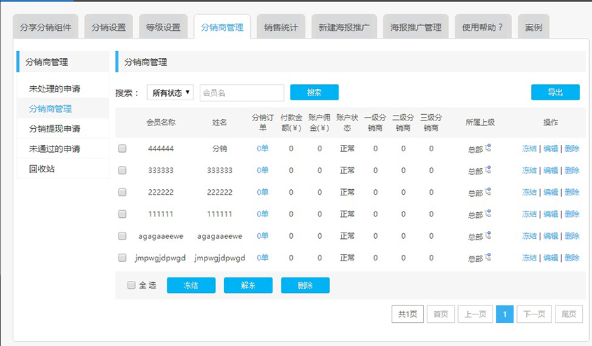Click the superior-change icon in row 333333
Viewport: 592px width, 346px height.
pyautogui.click(x=488, y=170)
